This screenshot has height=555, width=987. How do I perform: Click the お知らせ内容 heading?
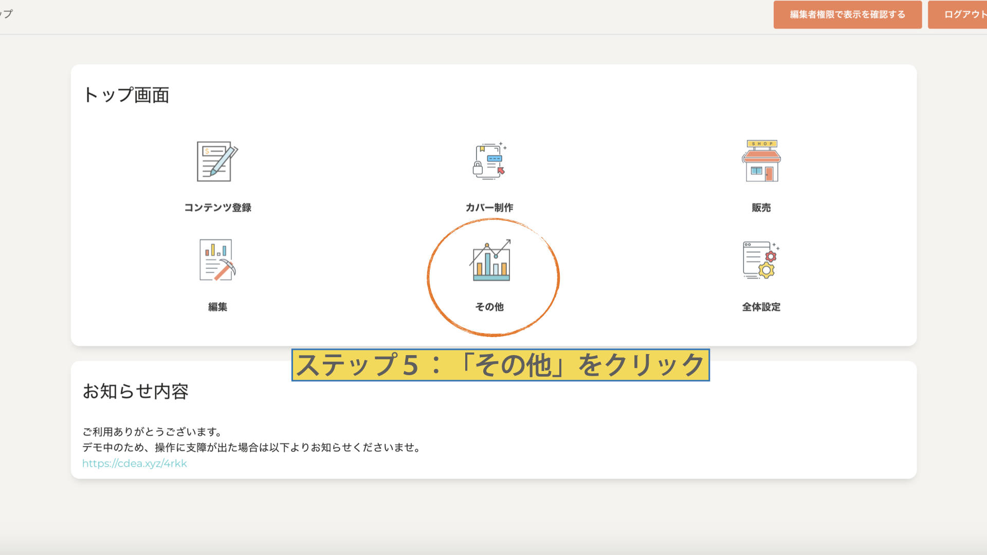pos(136,392)
